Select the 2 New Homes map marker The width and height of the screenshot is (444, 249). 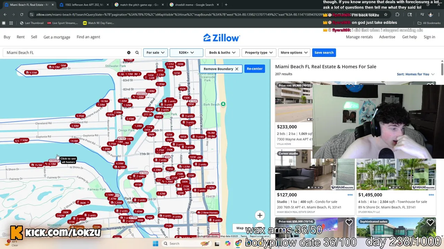coord(208,212)
